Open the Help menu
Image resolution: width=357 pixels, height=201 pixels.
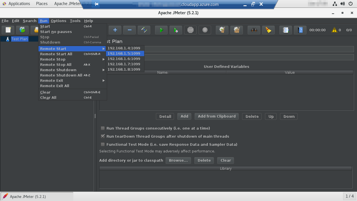tap(89, 21)
